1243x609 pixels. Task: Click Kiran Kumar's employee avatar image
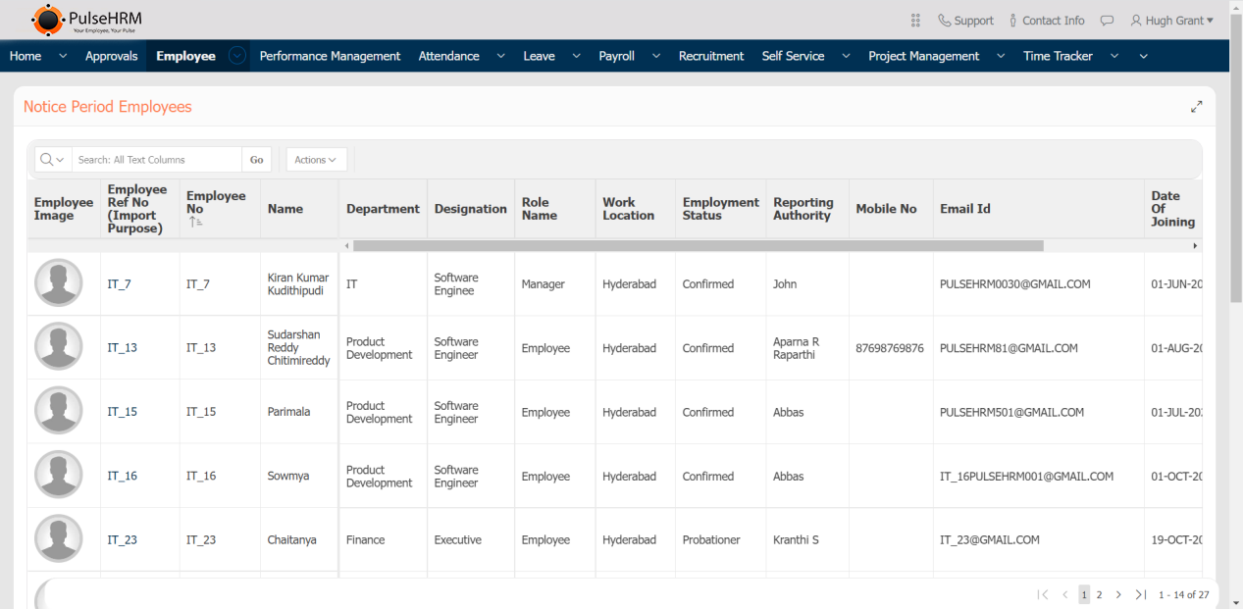(x=59, y=283)
